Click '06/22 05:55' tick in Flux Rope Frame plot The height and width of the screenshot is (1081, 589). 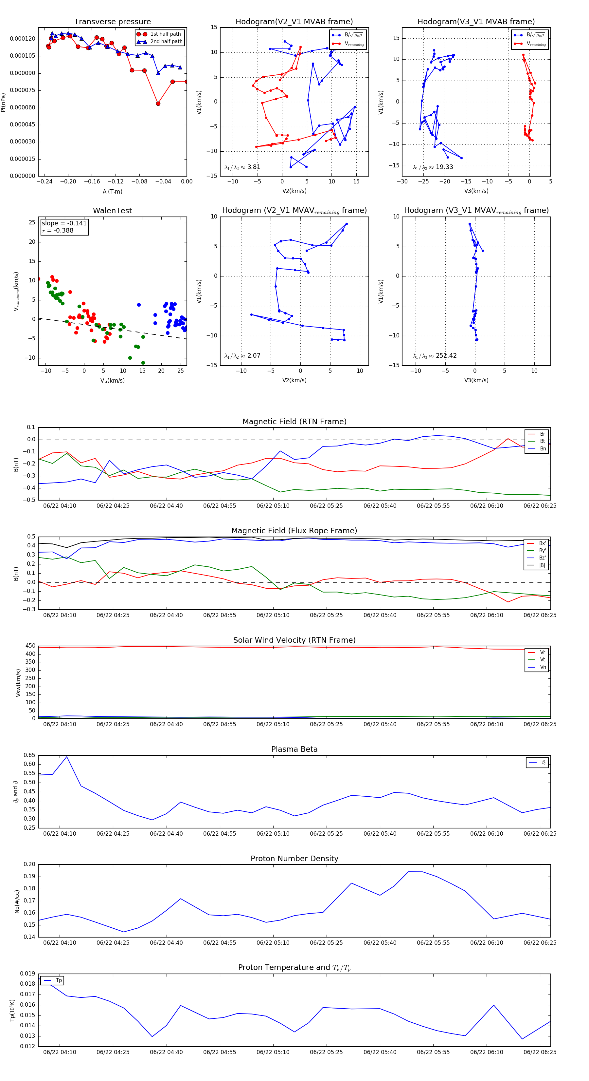[433, 615]
